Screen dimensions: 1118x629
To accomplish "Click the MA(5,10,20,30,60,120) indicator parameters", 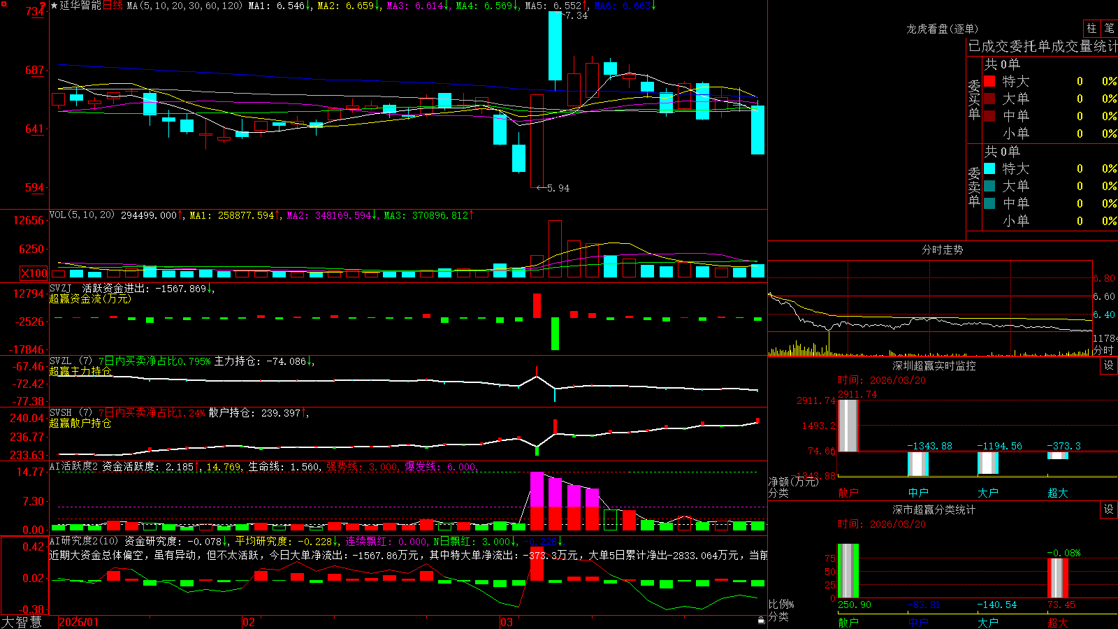I will [x=184, y=6].
